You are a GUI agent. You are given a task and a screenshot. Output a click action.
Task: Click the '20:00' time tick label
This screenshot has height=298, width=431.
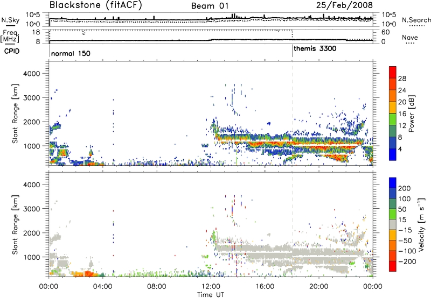point(318,287)
